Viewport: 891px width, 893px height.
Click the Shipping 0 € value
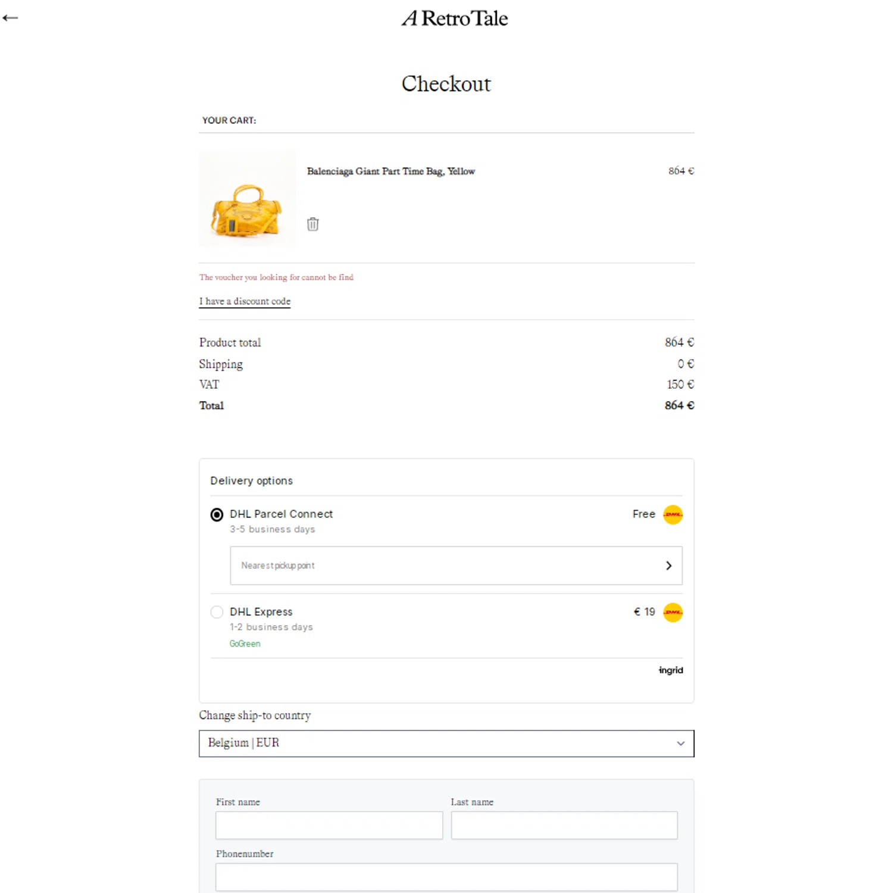point(686,364)
